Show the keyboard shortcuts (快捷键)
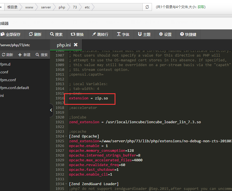The image size is (232, 191). tap(188, 34)
